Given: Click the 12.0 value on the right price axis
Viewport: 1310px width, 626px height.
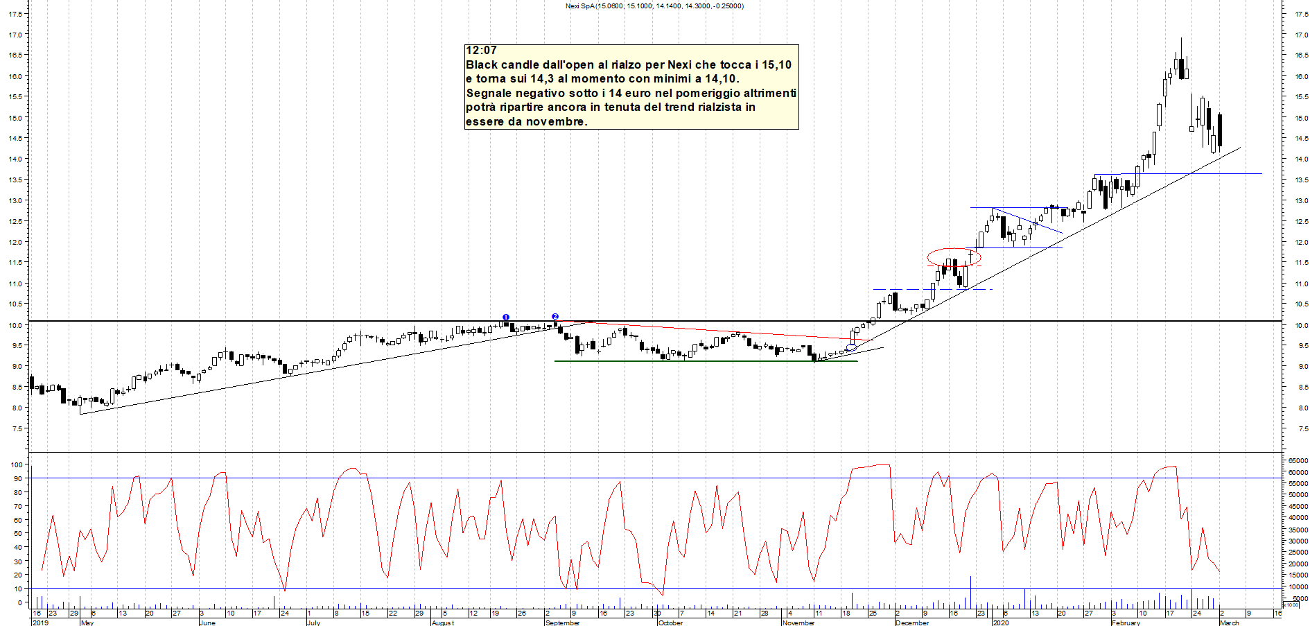Looking at the screenshot, I should [x=1301, y=243].
